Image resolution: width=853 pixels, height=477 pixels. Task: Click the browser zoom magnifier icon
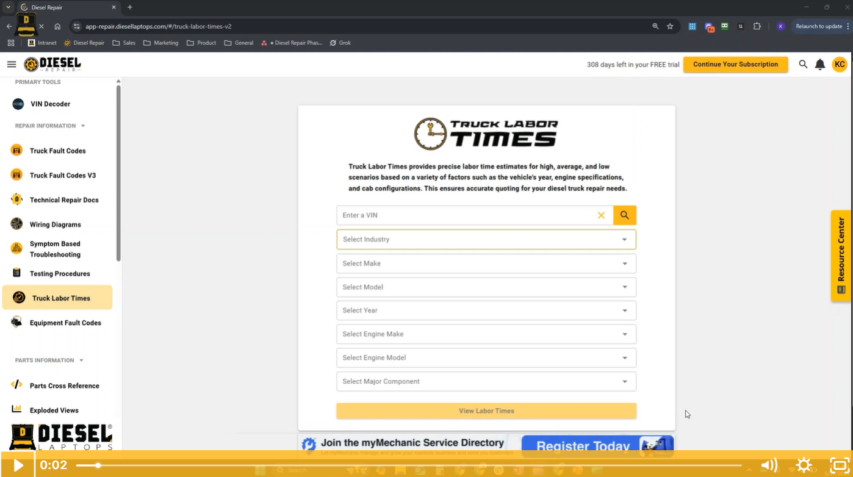pyautogui.click(x=655, y=26)
